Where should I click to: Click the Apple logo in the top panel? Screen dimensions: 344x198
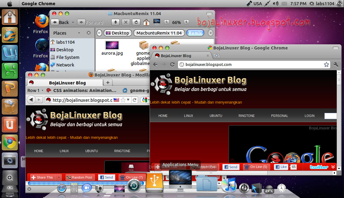pyautogui.click(x=10, y=4)
